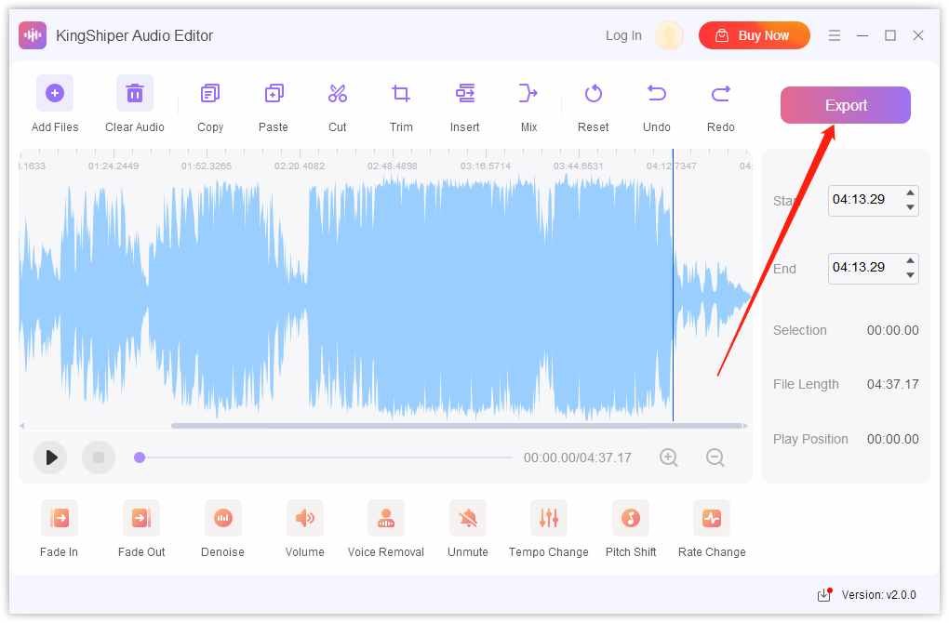Open the Rate Change effect
949x623 pixels.
712,518
